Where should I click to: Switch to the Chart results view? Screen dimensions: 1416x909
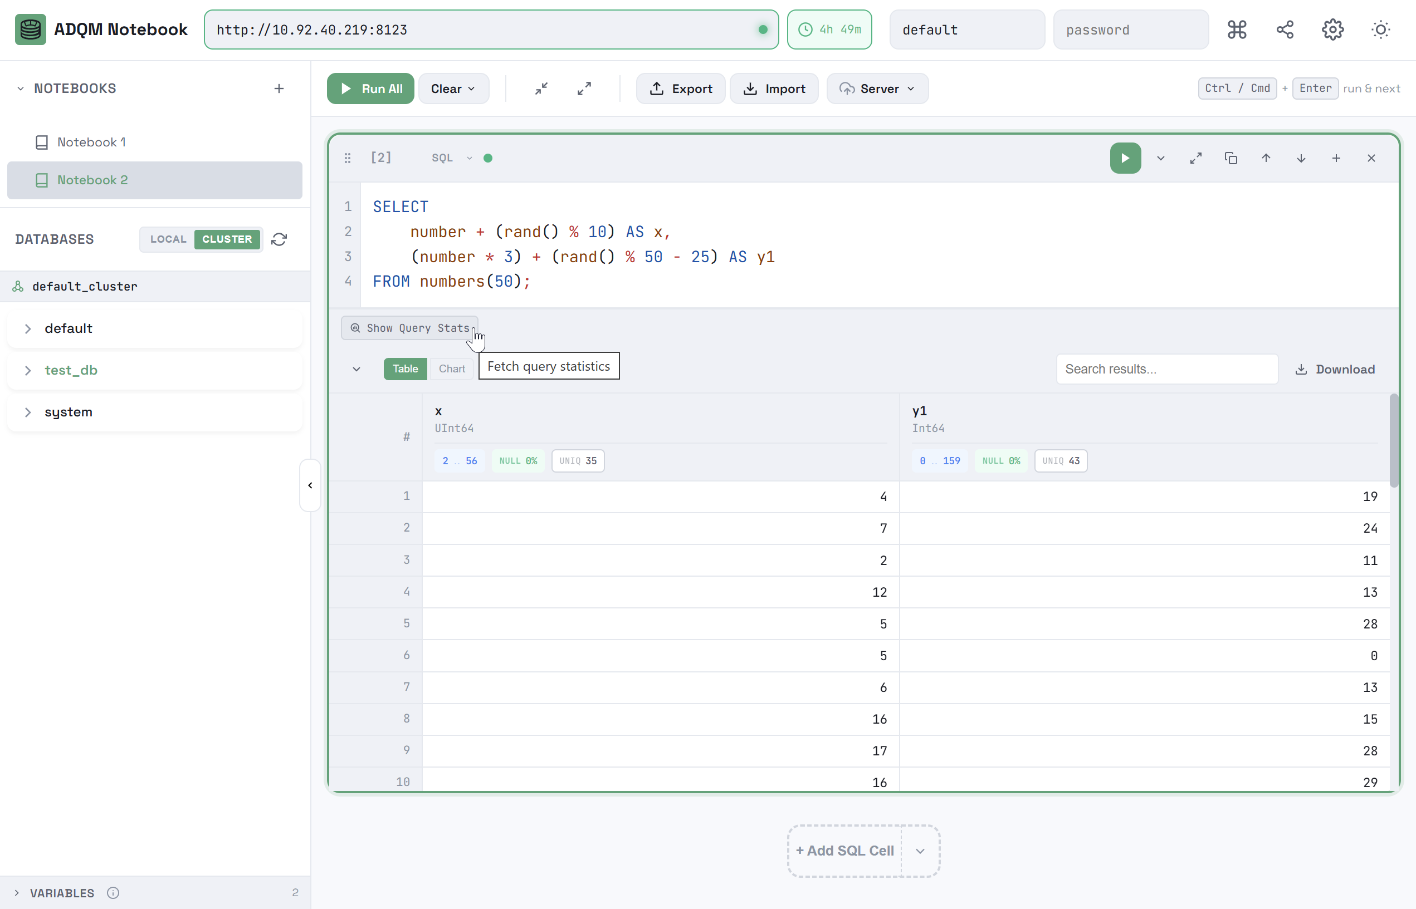click(x=451, y=368)
